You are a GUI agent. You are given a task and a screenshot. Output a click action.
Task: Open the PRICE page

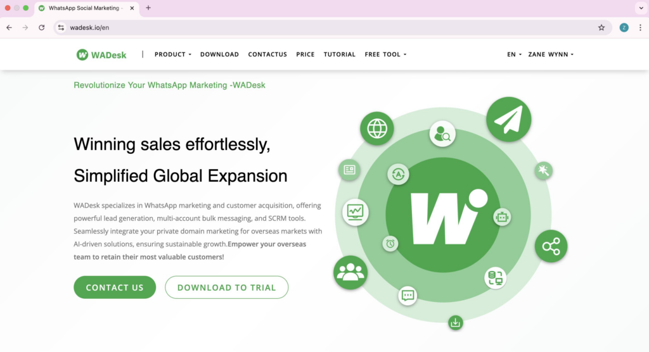pos(305,54)
